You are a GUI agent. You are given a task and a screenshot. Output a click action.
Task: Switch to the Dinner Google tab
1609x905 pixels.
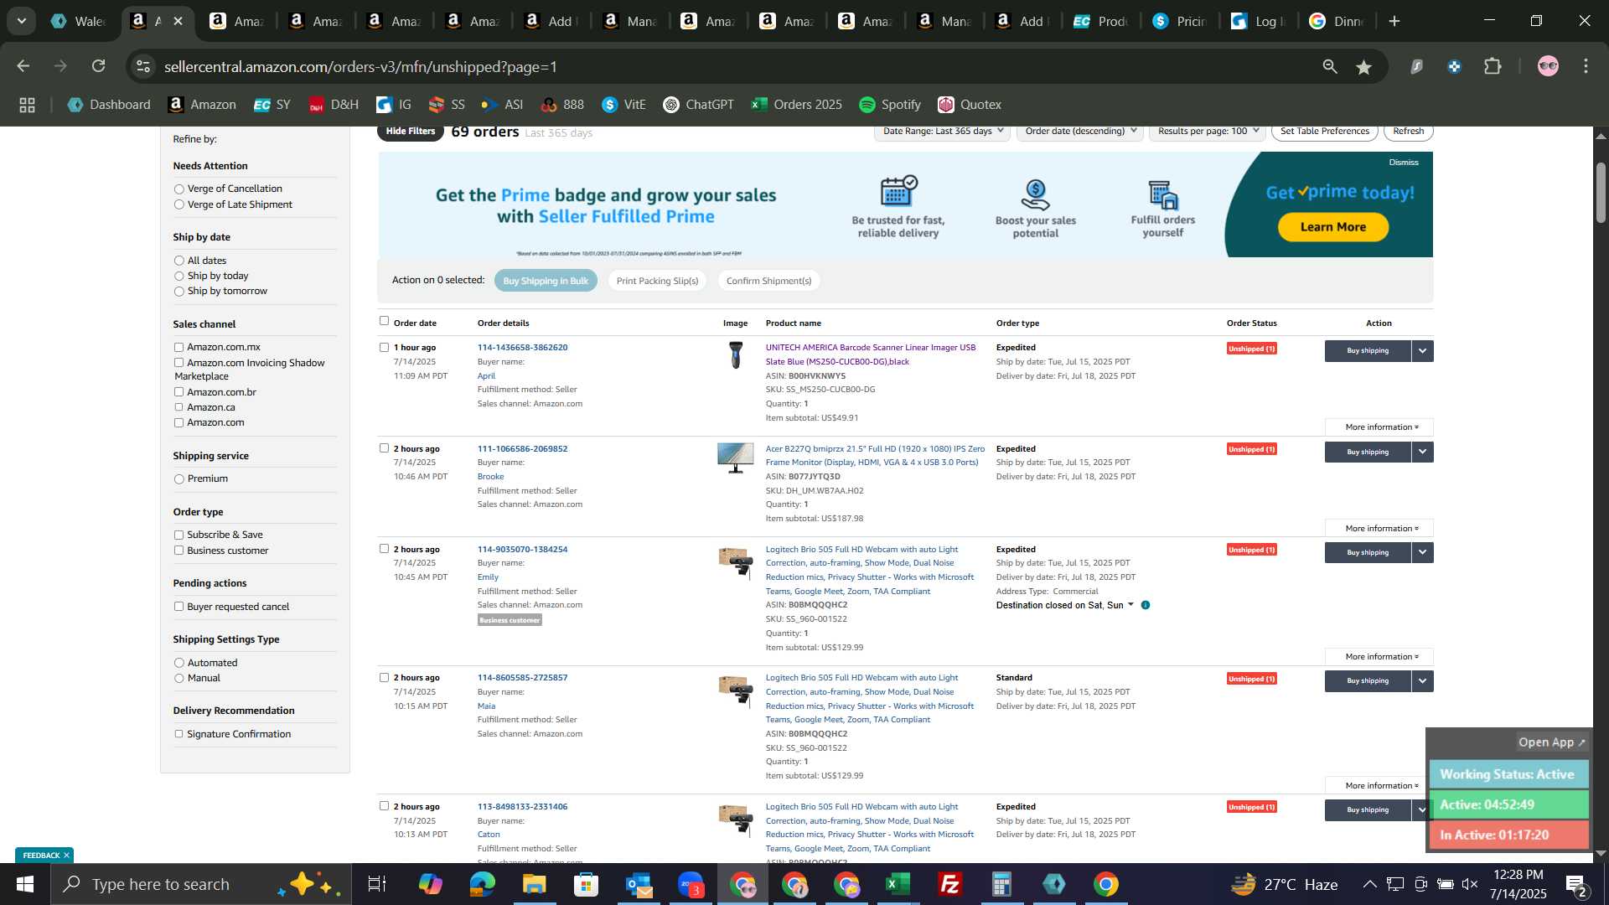(x=1337, y=22)
